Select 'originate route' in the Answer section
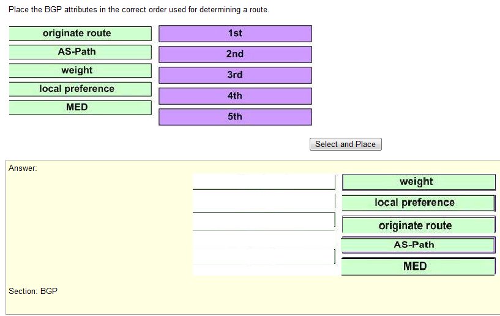This screenshot has width=500, height=316. (418, 225)
